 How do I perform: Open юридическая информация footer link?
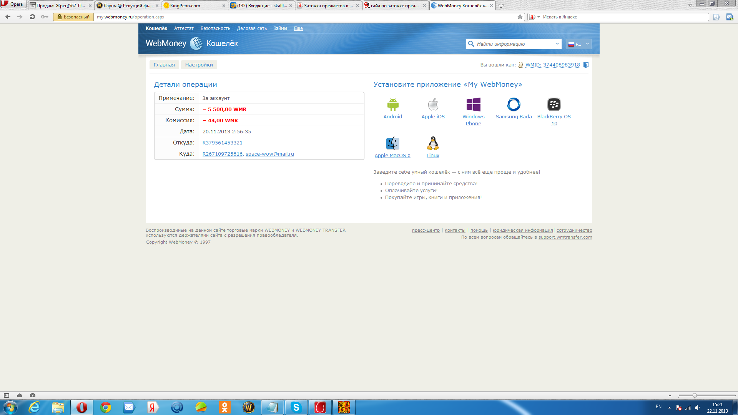[523, 231]
